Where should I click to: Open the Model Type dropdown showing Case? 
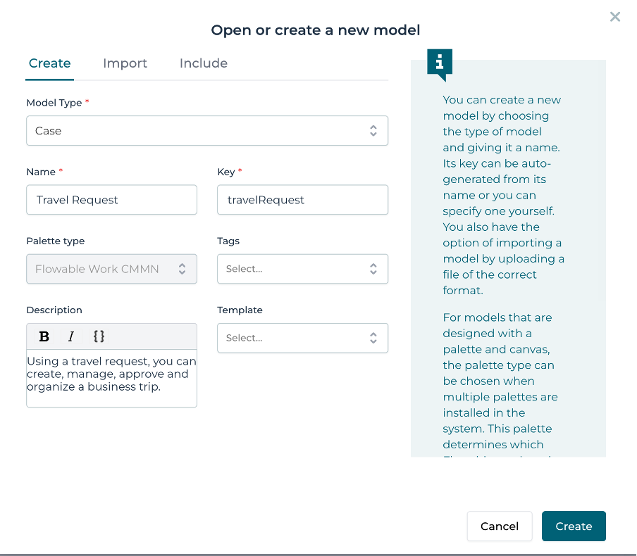[207, 130]
